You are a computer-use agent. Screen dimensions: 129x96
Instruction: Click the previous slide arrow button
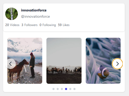[x=10, y=64]
